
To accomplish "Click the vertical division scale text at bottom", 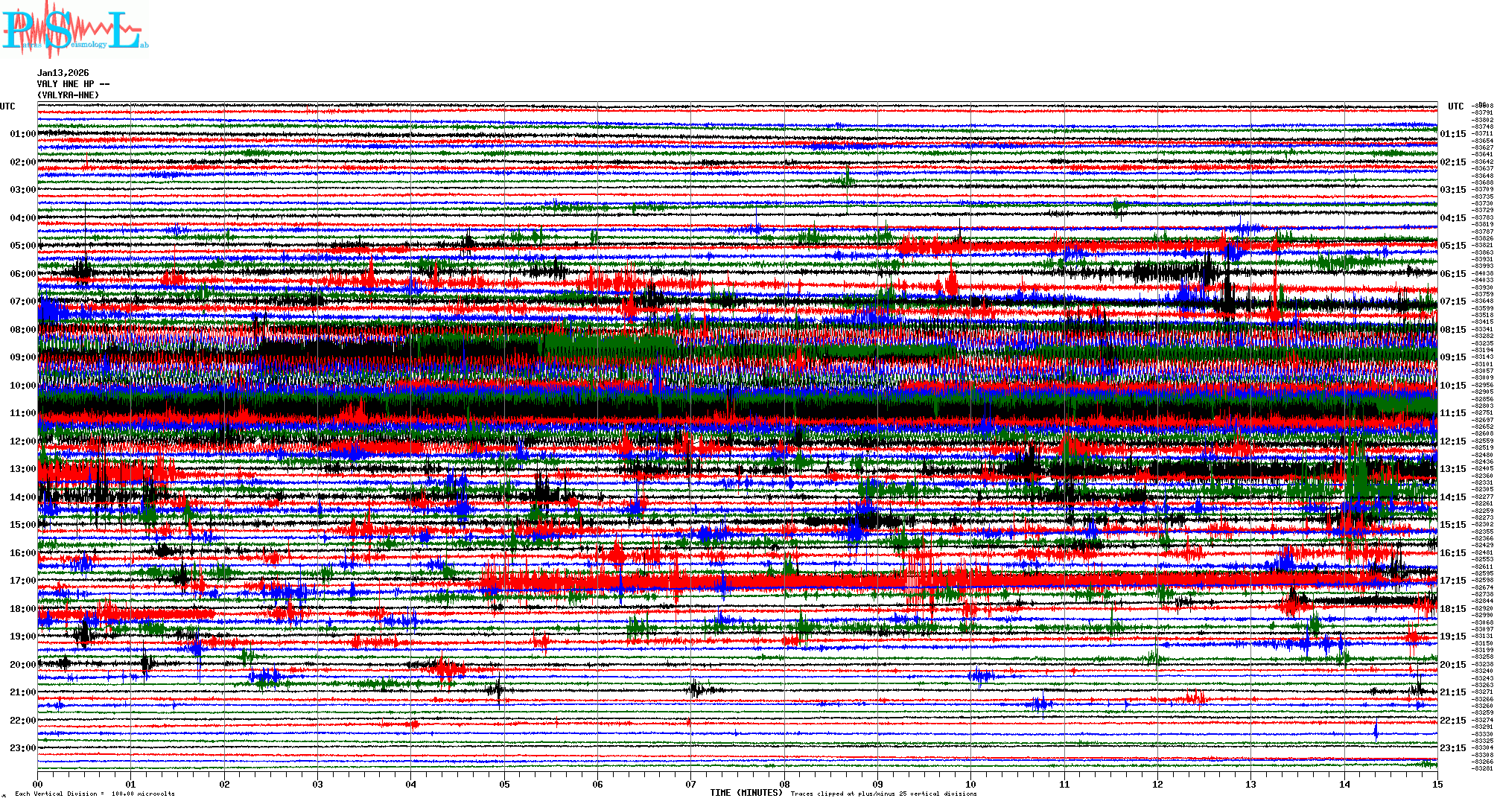I will coord(95,794).
